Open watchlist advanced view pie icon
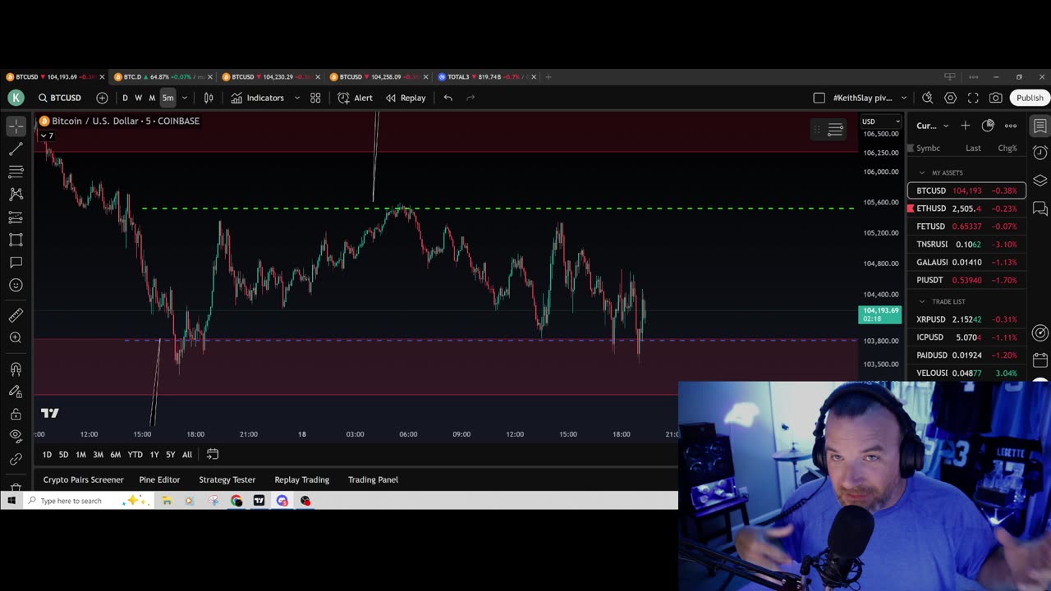This screenshot has width=1051, height=591. click(x=988, y=126)
